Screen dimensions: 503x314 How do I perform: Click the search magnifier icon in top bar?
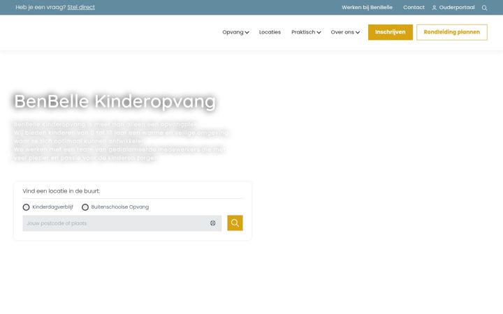pos(484,8)
